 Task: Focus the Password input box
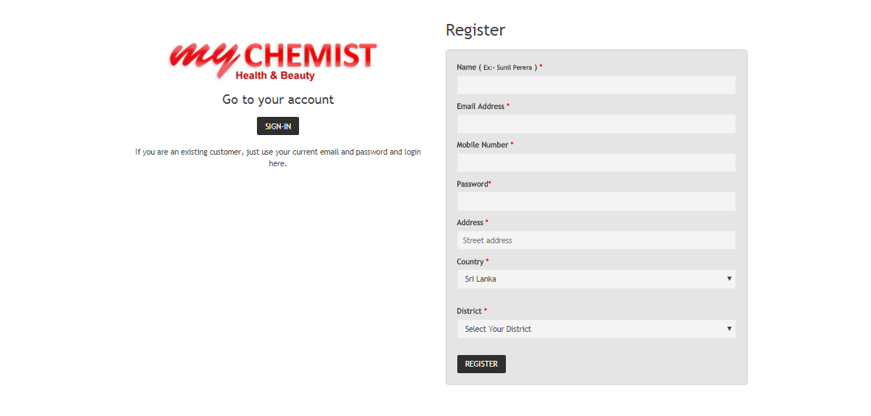[x=596, y=202]
